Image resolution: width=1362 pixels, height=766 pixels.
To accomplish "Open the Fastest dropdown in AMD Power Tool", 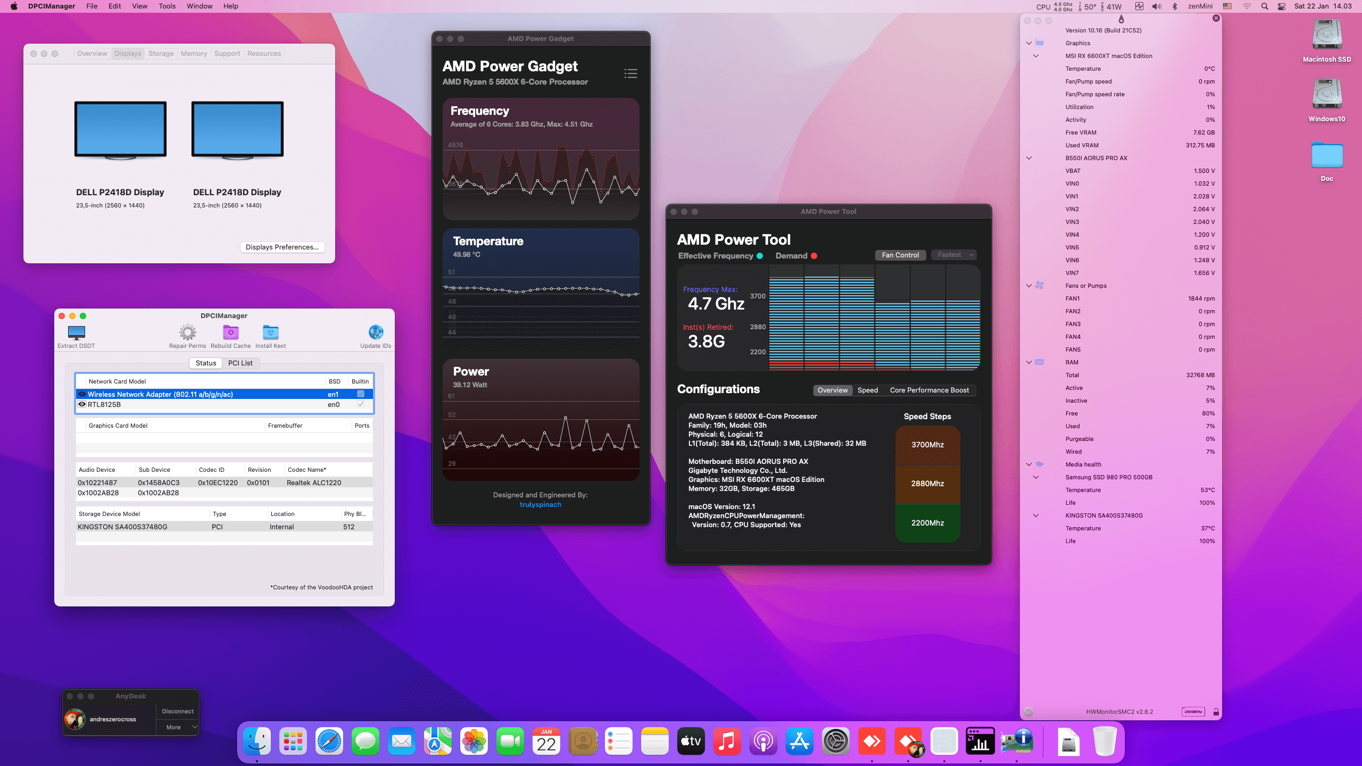I will (953, 255).
